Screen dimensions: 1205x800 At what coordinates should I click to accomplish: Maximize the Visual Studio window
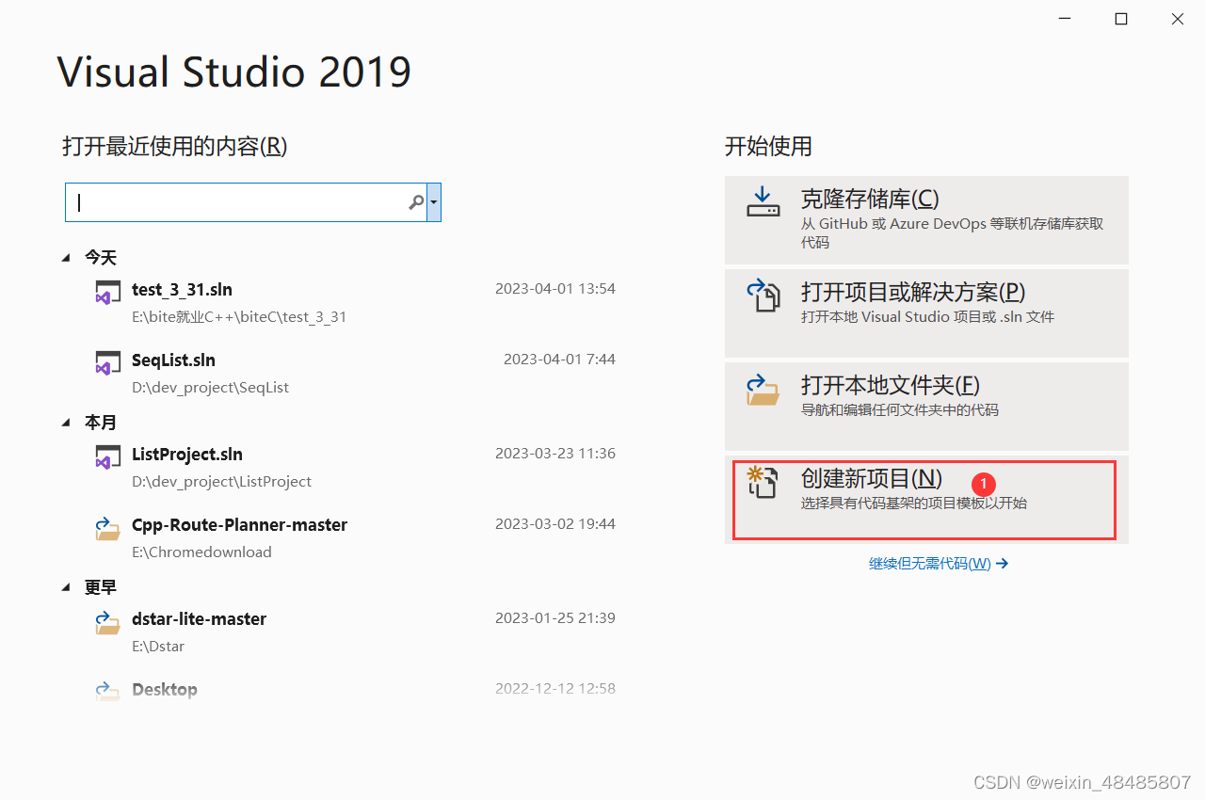click(1121, 19)
